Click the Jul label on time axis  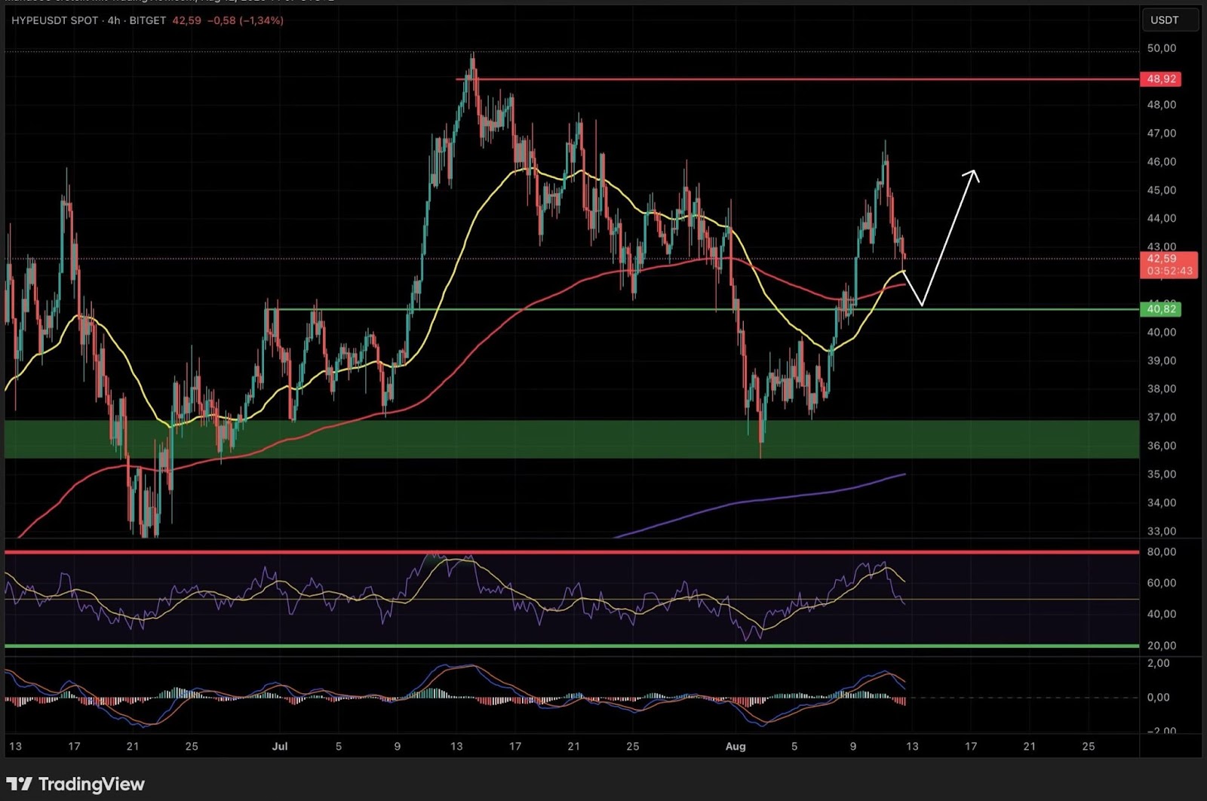coord(280,747)
